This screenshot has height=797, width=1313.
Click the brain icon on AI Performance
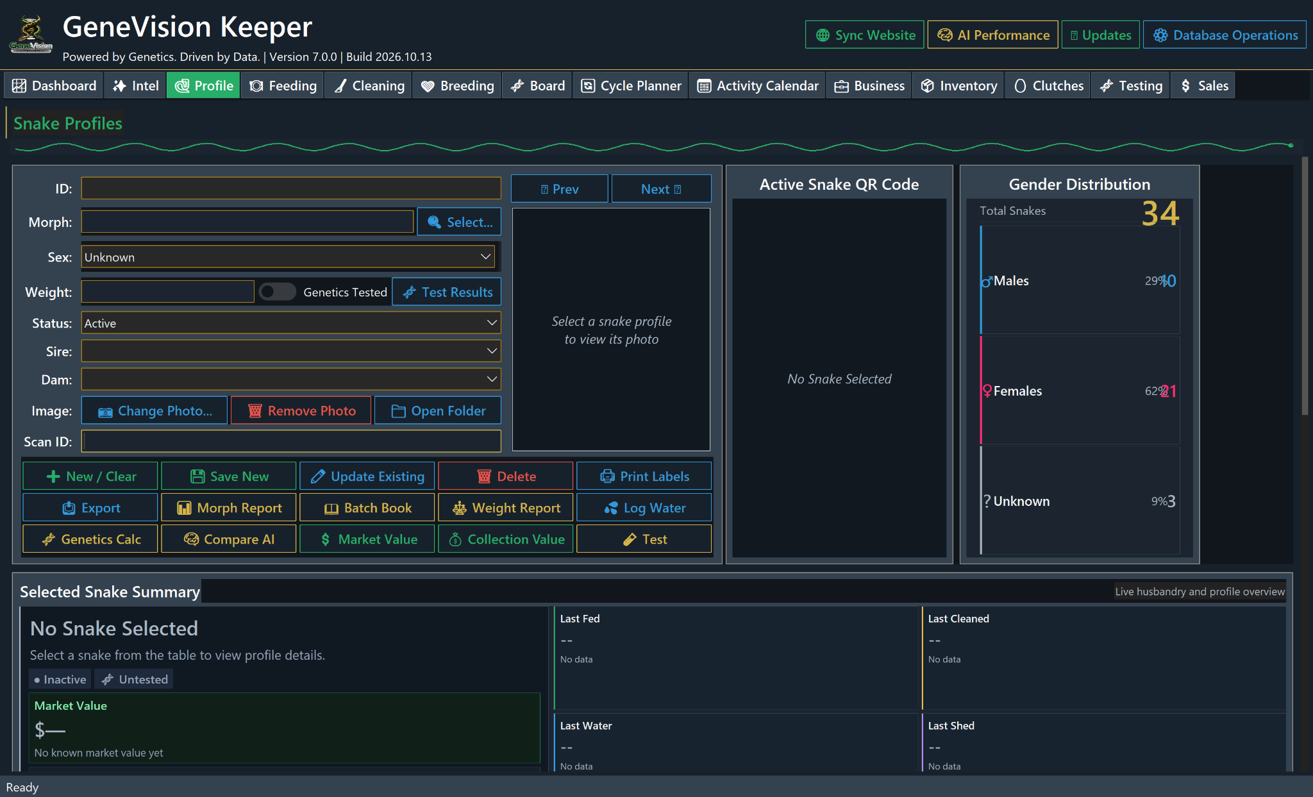click(x=944, y=35)
